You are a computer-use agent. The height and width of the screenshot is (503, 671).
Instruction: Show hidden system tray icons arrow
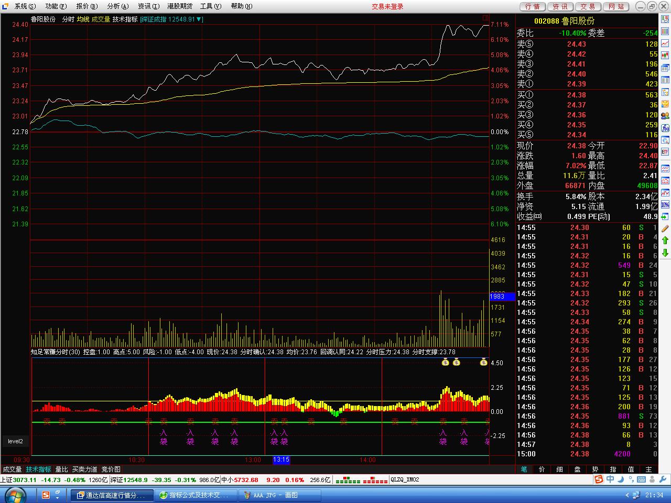(x=627, y=495)
